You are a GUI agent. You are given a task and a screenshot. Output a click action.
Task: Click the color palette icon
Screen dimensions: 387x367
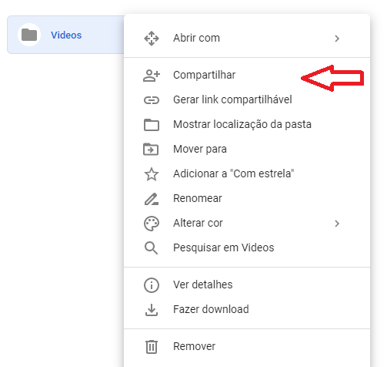(x=152, y=224)
